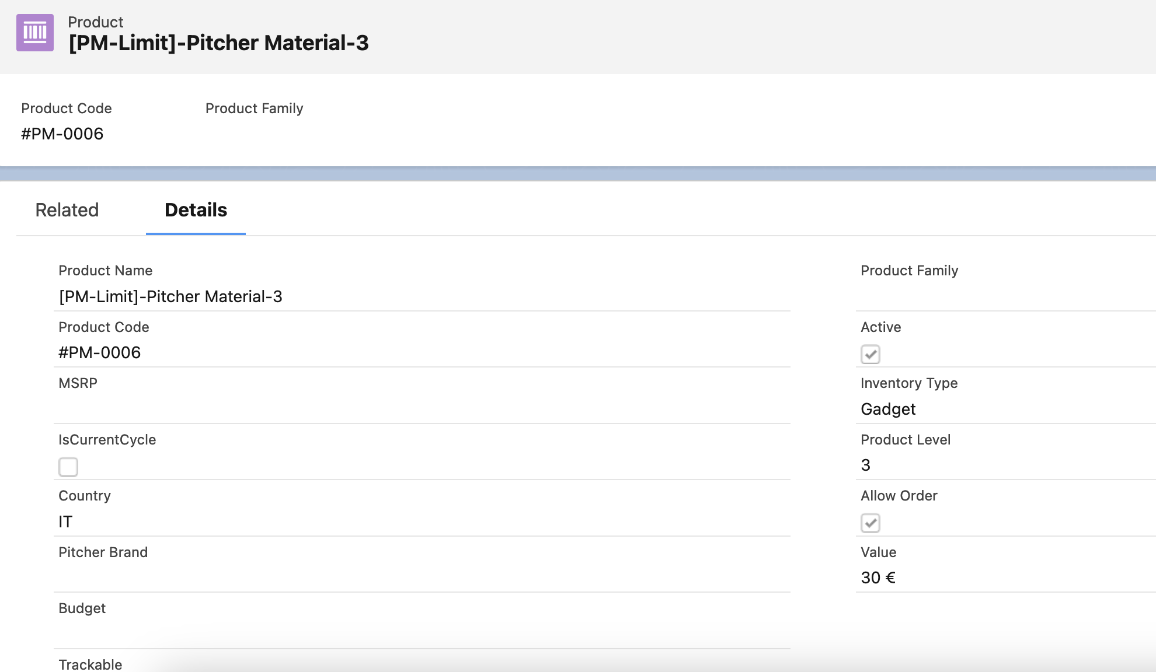The width and height of the screenshot is (1156, 672).
Task: Click the Product Name value in Details
Action: point(170,296)
